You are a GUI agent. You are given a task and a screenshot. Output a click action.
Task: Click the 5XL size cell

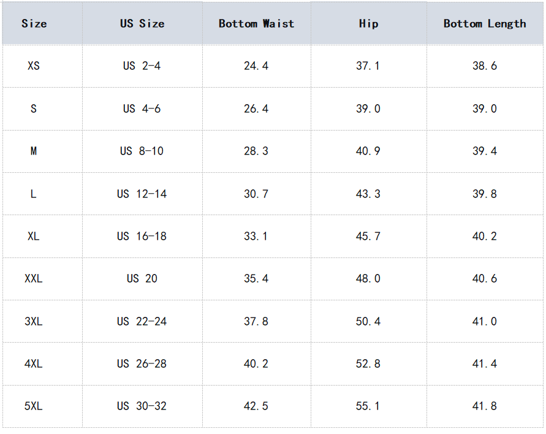click(x=34, y=406)
